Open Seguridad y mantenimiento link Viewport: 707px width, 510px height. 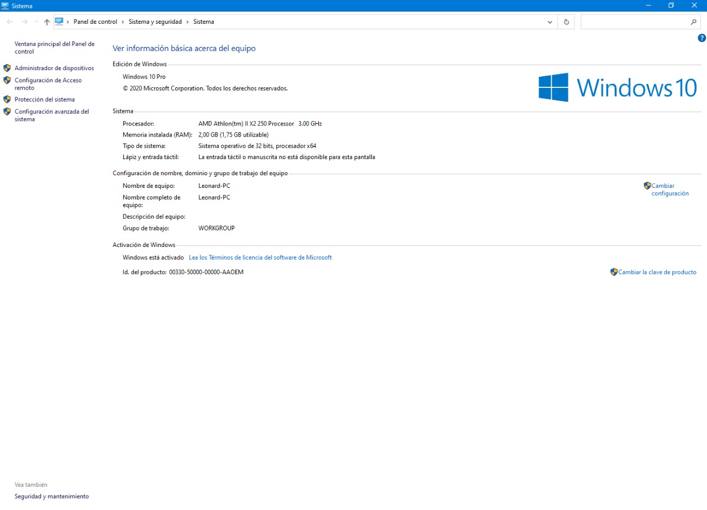click(x=52, y=496)
